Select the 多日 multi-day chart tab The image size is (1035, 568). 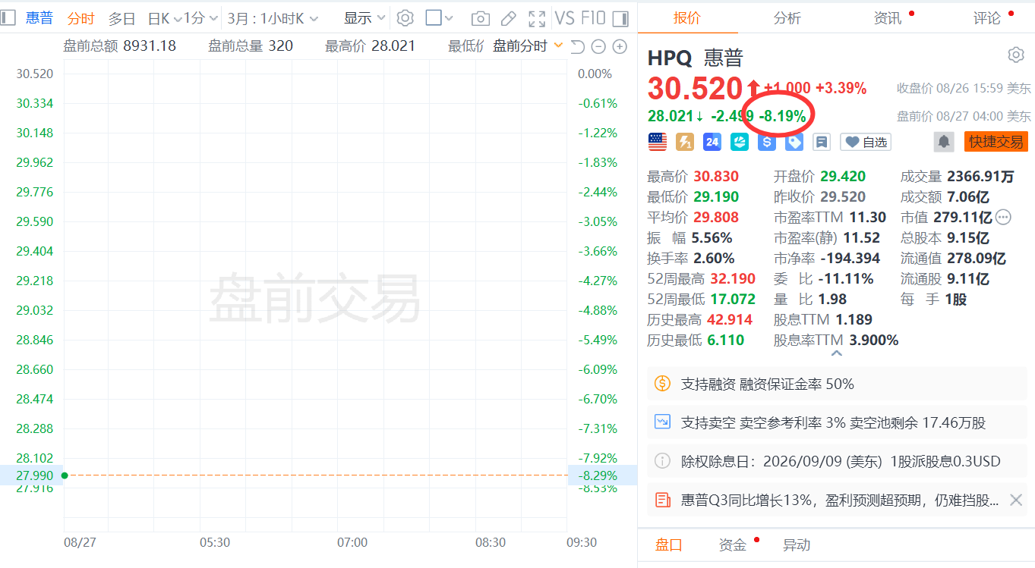121,18
